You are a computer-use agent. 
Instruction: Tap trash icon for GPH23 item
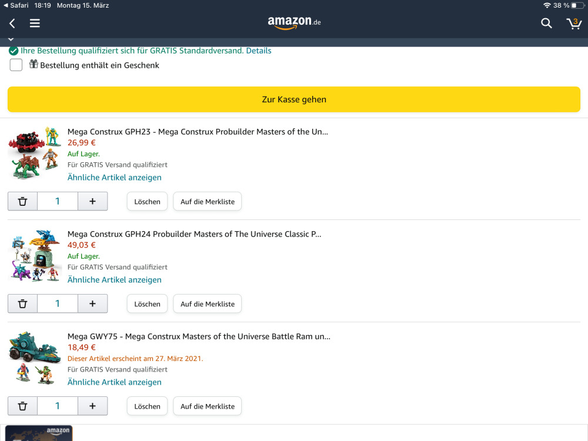click(x=22, y=201)
